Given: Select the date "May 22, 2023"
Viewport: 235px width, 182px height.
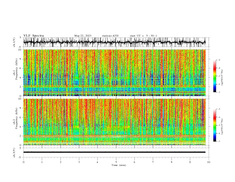Looking at the screenshot, I should pos(83,36).
